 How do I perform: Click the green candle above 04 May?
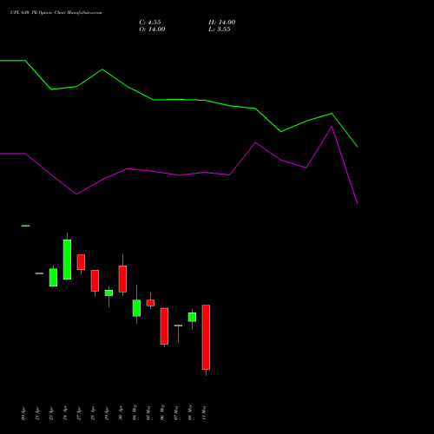136,308
